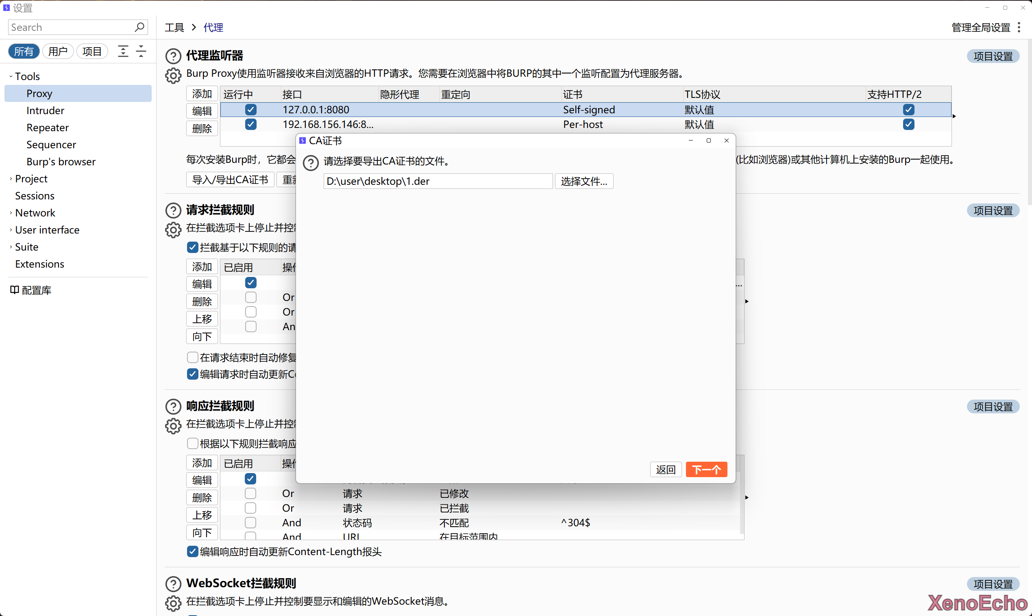The image size is (1032, 616).
Task: Expand the Network tree node
Action: (x=11, y=212)
